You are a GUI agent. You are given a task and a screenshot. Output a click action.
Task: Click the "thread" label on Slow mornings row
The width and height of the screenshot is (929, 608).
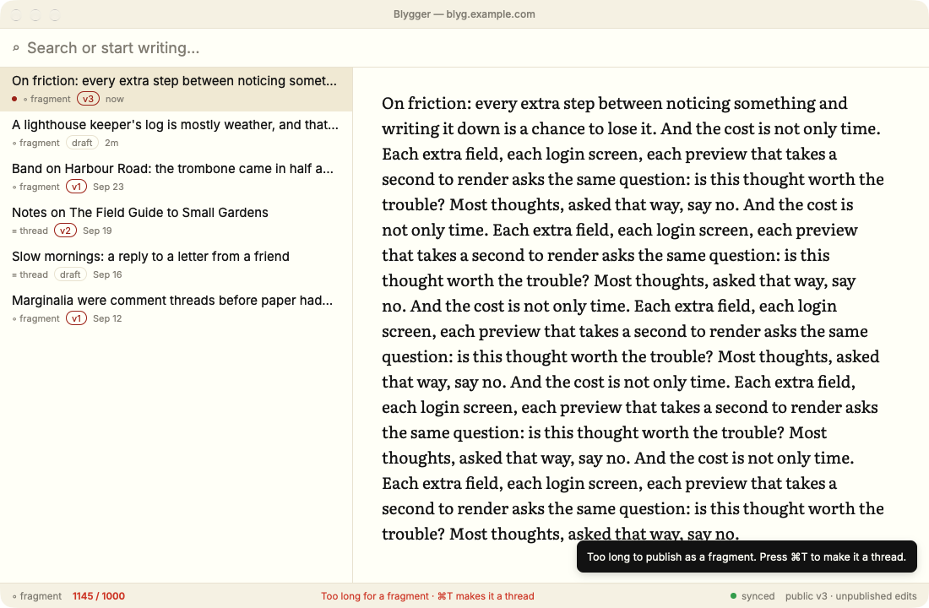(x=34, y=274)
